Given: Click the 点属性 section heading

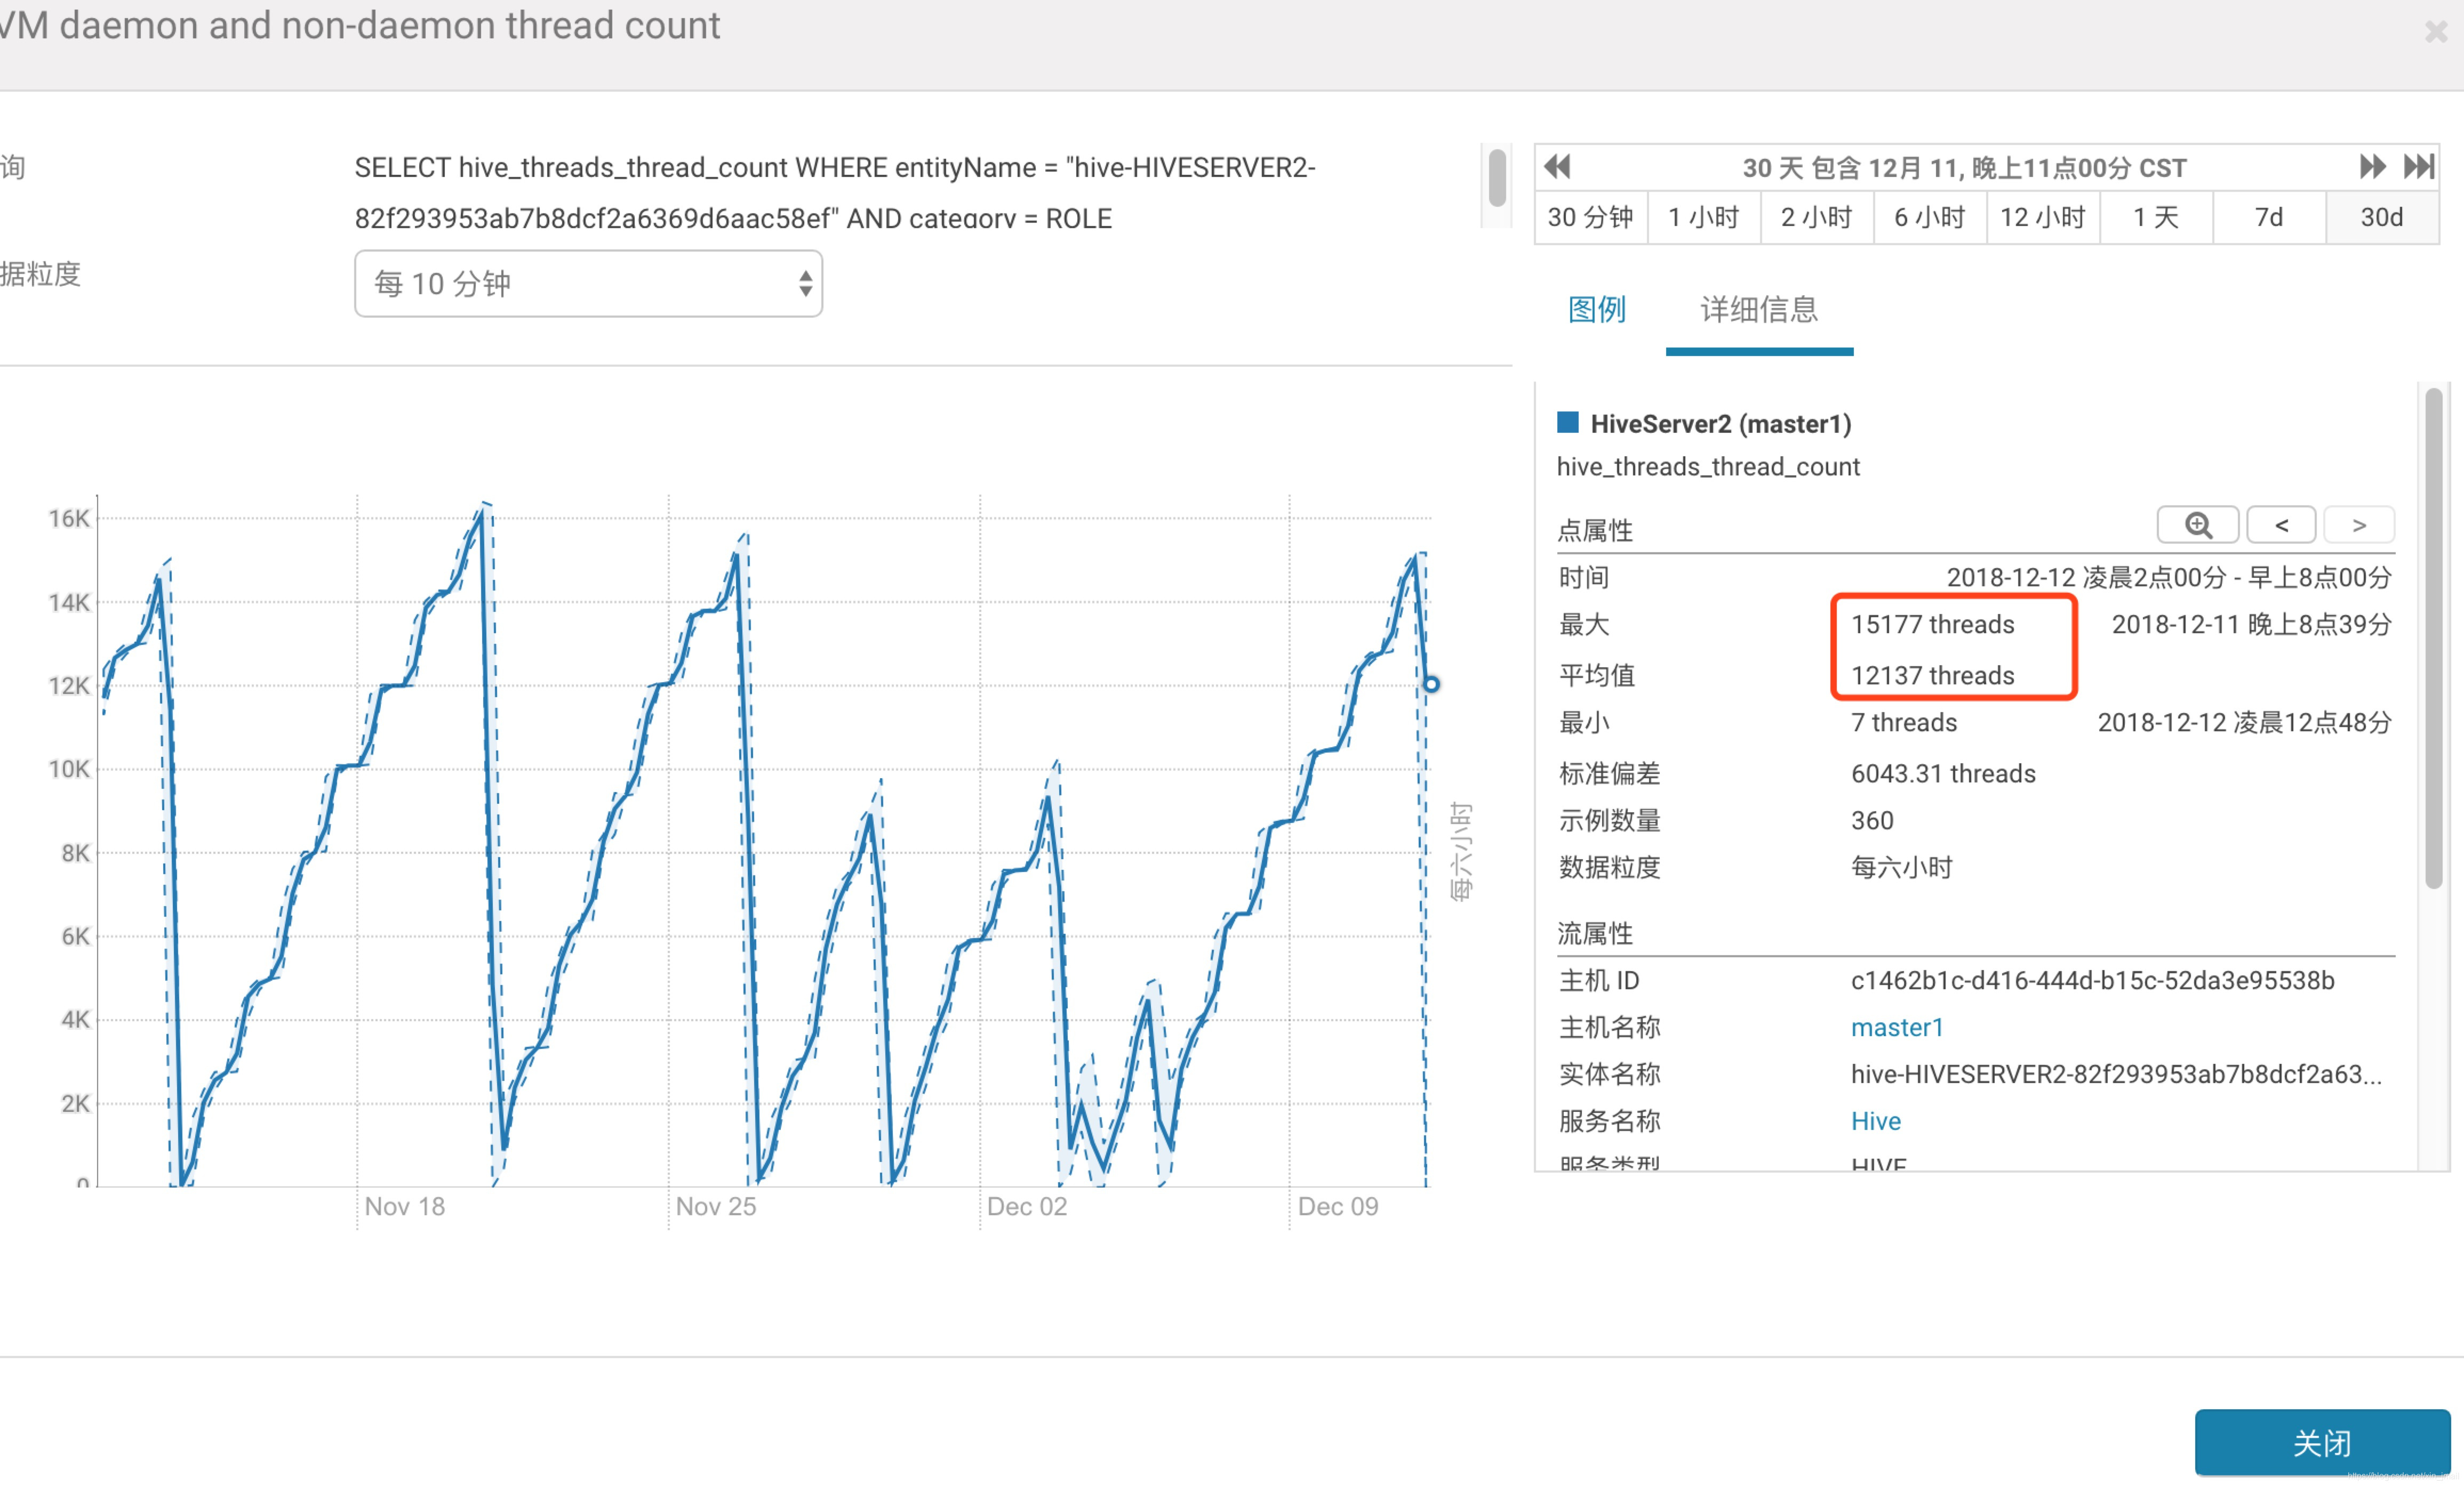Looking at the screenshot, I should coord(1595,530).
